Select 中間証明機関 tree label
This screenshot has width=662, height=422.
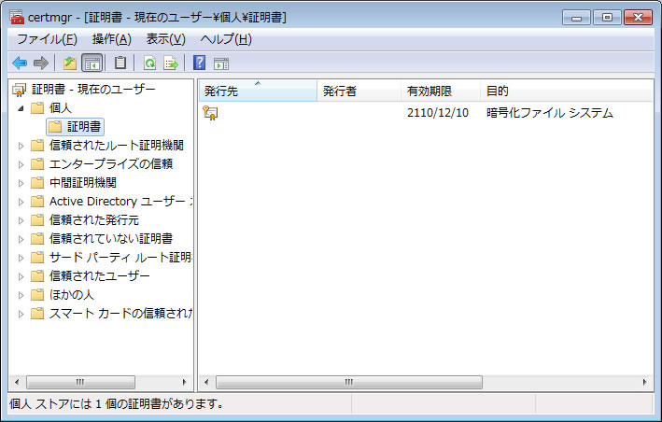[x=83, y=183]
